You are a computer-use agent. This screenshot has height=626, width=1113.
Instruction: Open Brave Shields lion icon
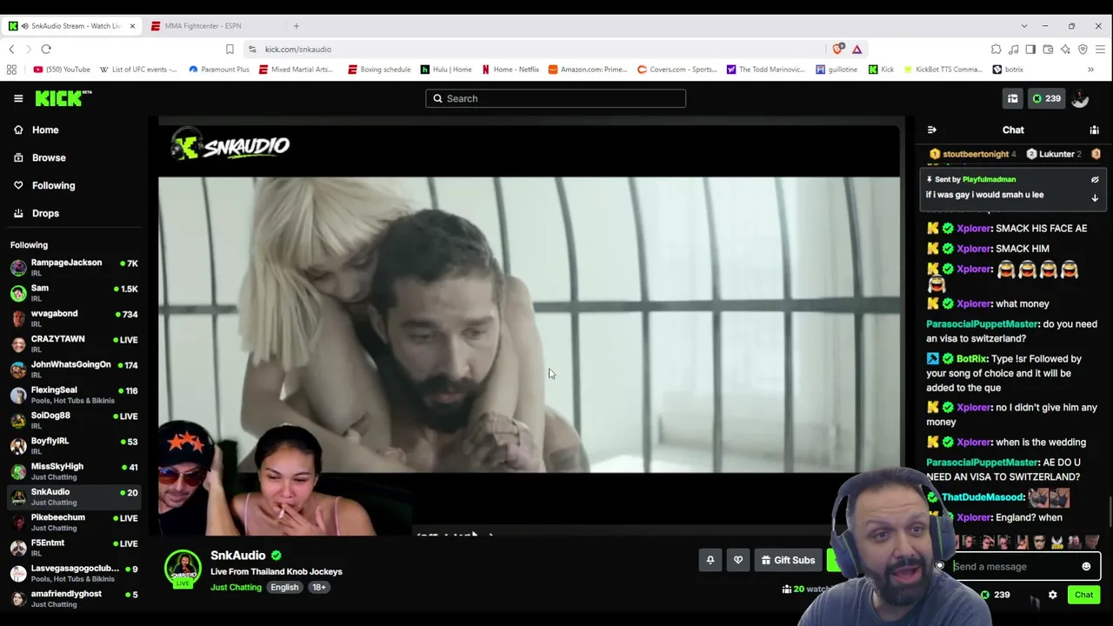(838, 50)
